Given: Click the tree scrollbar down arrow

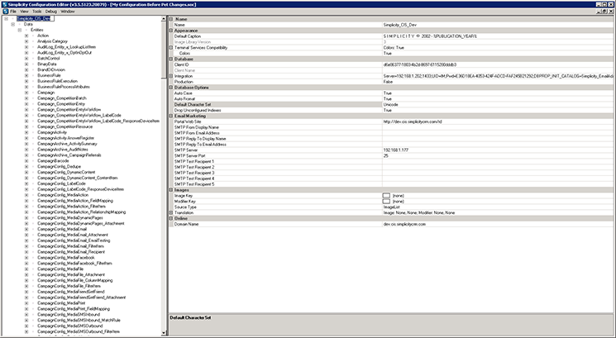Looking at the screenshot, I should tap(164, 333).
